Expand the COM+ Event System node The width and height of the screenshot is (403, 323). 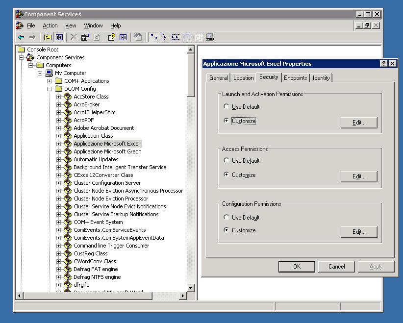59,222
